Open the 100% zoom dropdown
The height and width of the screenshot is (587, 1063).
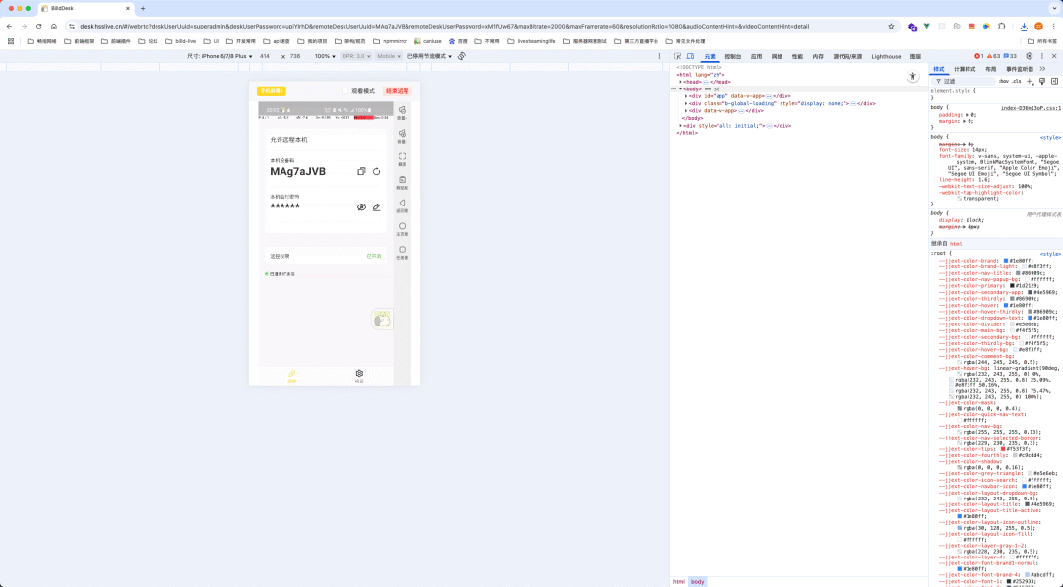325,57
